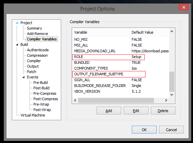Click the horizontal scroll left arrow
The height and width of the screenshot is (143, 193).
75,101
